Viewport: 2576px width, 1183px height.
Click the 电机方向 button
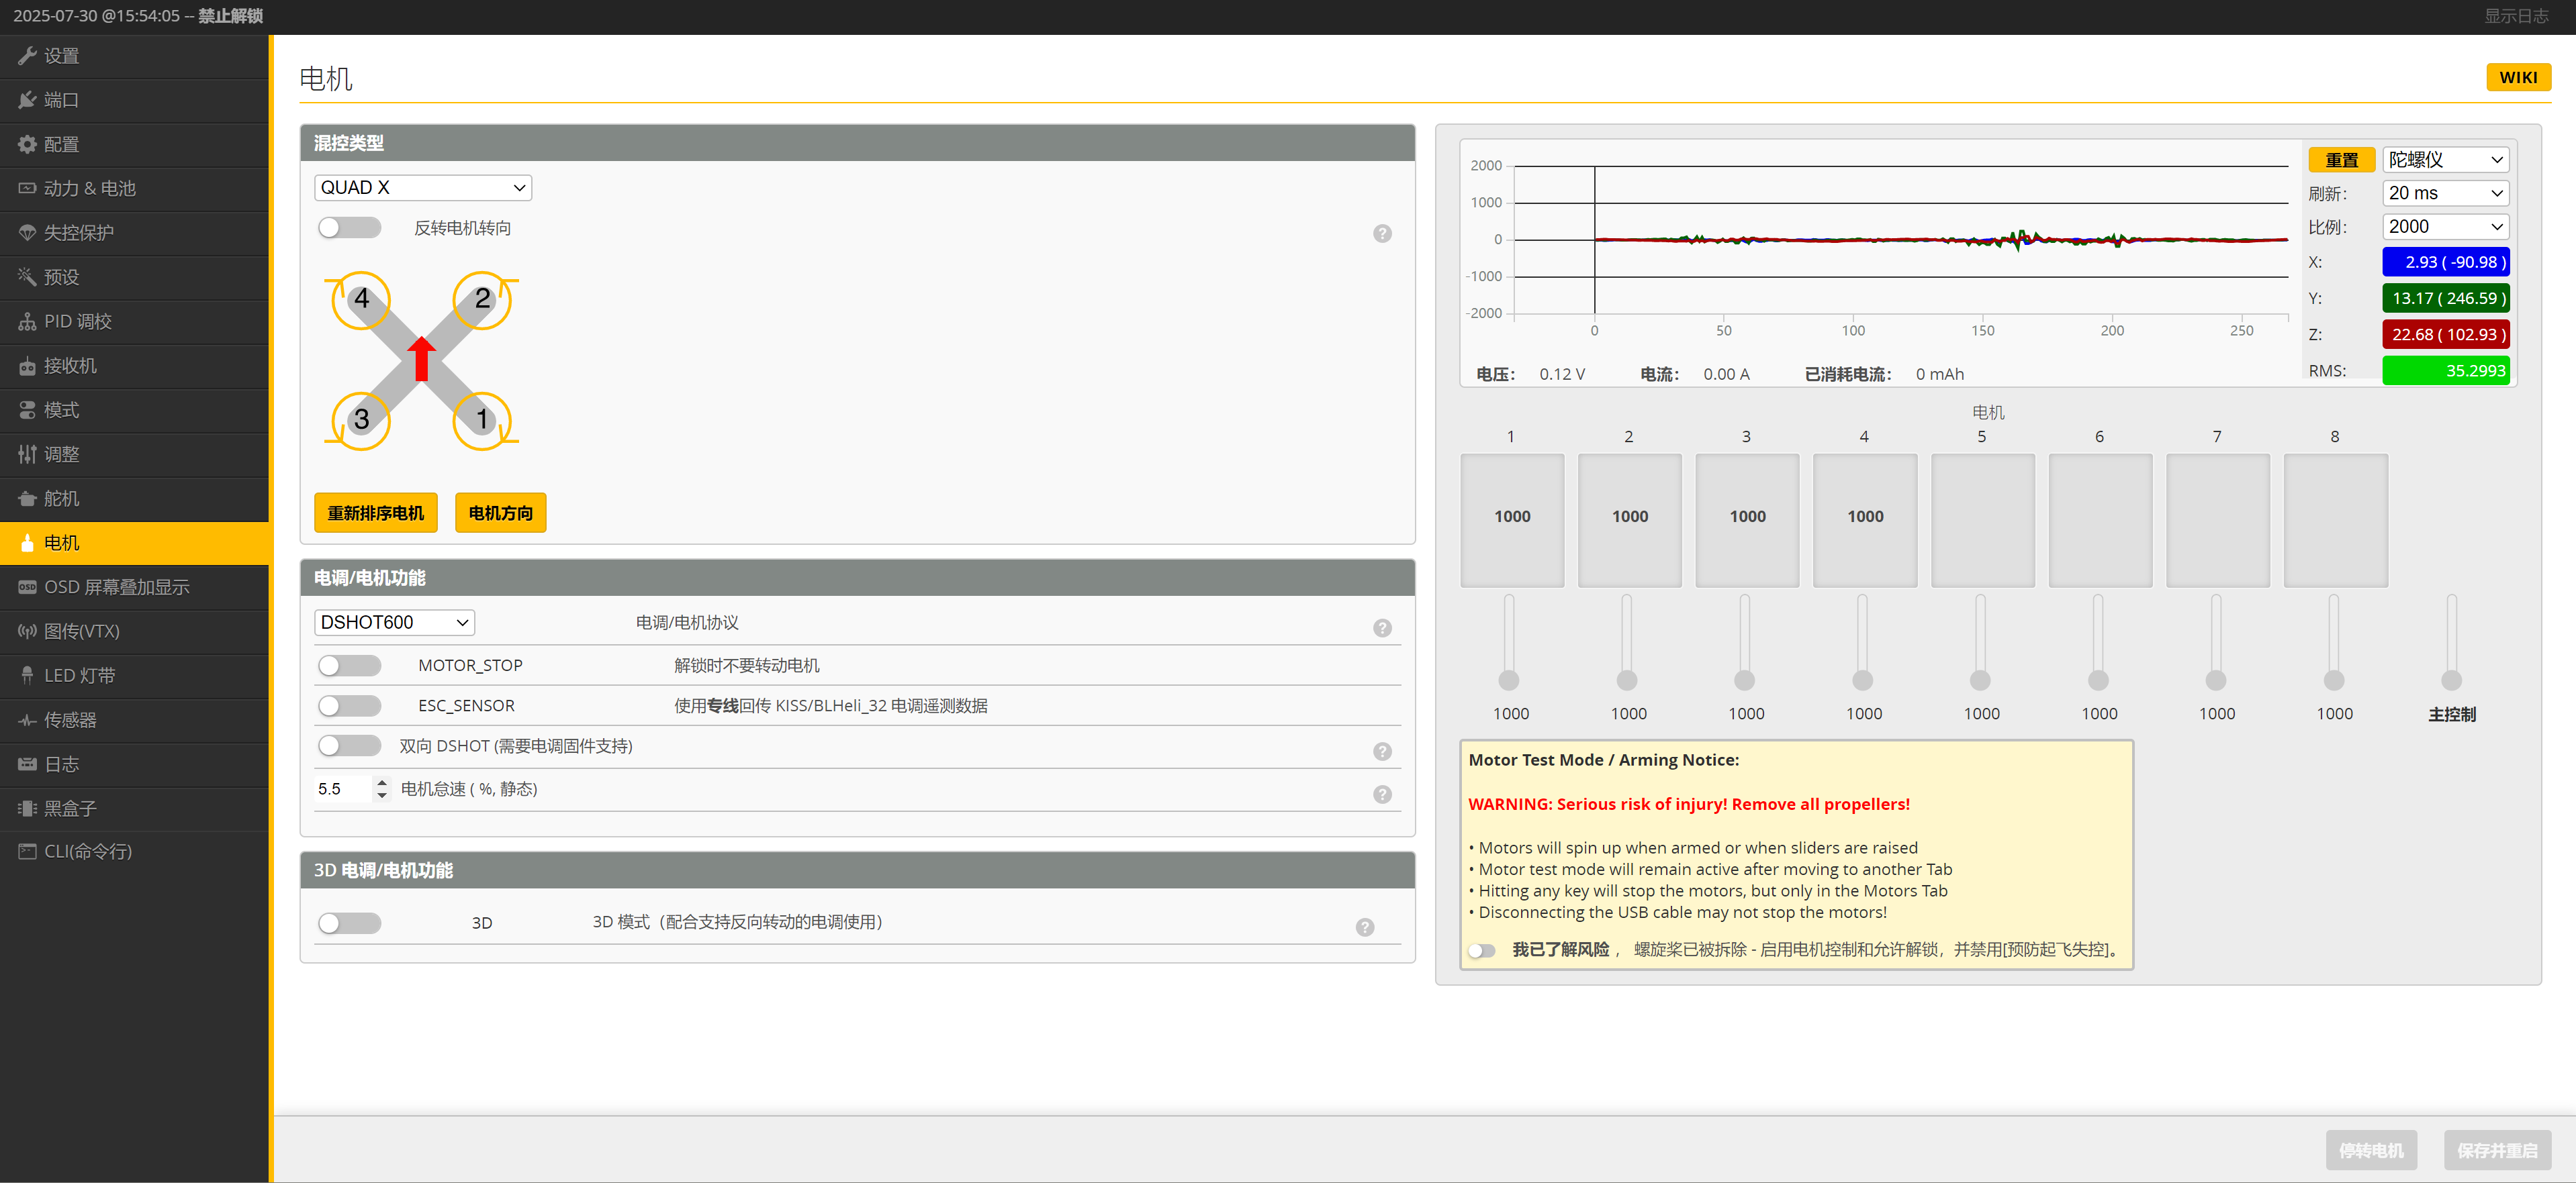click(x=500, y=513)
